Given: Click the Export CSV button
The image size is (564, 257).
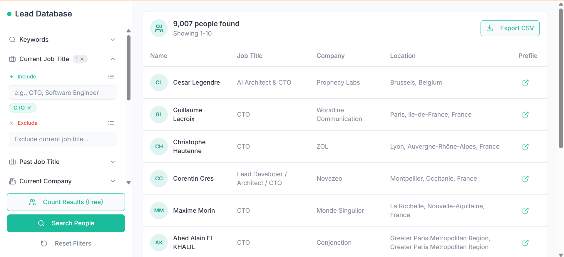Looking at the screenshot, I should (x=510, y=28).
